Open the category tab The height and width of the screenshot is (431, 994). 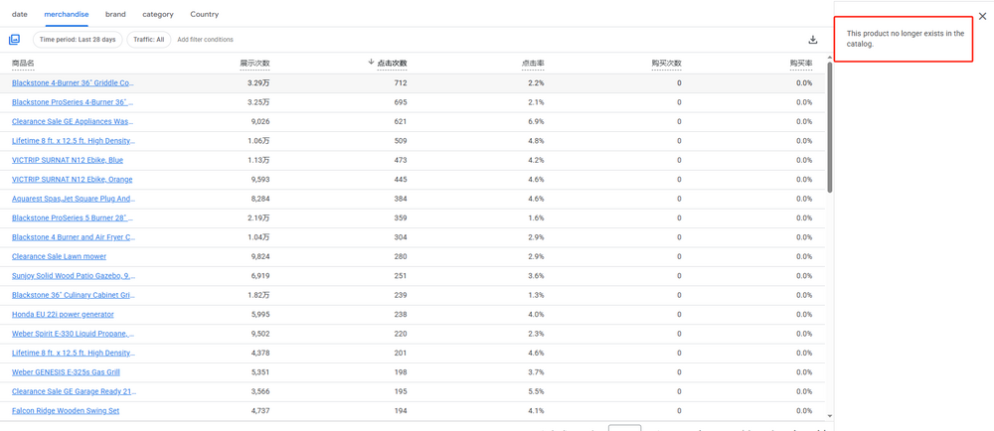[158, 15]
